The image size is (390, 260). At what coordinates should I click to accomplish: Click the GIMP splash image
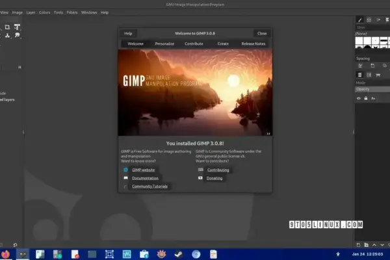point(195,92)
